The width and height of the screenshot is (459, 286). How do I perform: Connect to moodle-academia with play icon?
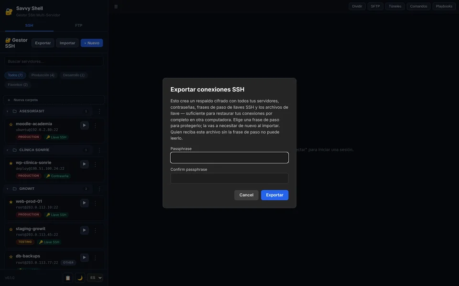tap(84, 125)
